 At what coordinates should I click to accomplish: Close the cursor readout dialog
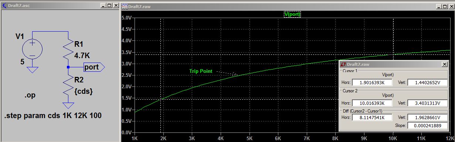point(444,64)
